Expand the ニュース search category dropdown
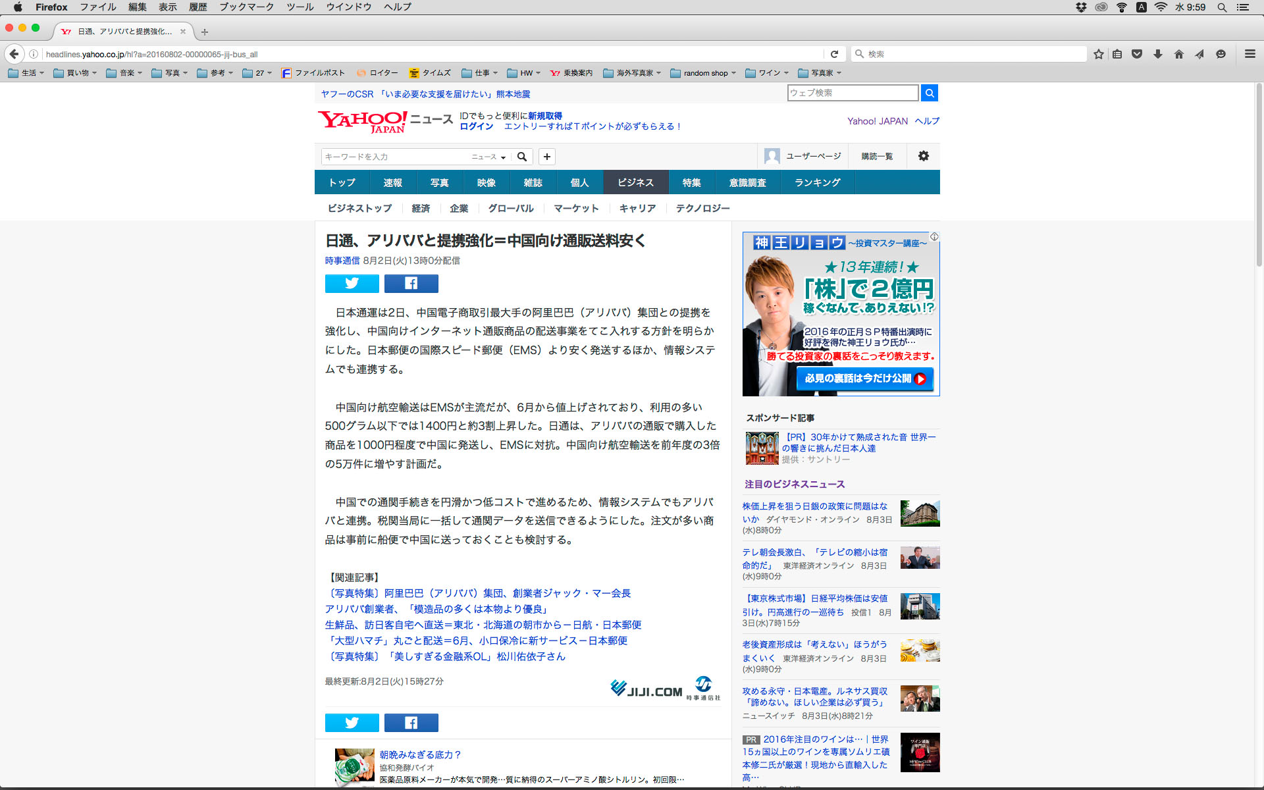Image resolution: width=1264 pixels, height=790 pixels. [x=488, y=157]
